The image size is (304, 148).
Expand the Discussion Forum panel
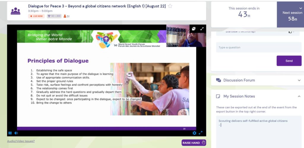[x=299, y=80]
